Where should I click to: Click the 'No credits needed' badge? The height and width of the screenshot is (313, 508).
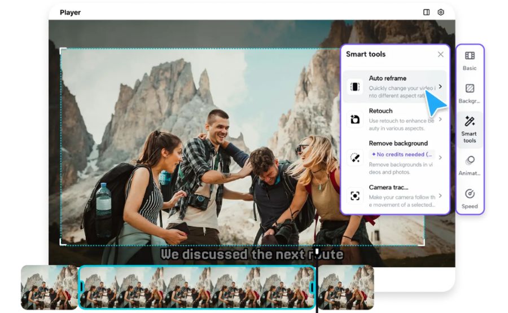pos(401,155)
